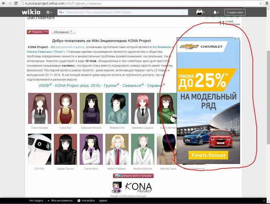Open Кавасаки Коната portrait thumbnail

(x=91, y=108)
